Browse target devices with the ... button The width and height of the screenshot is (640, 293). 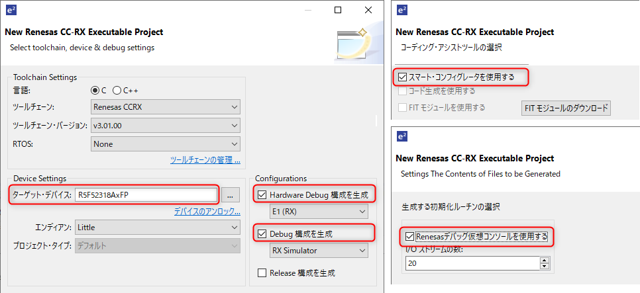tap(230, 196)
